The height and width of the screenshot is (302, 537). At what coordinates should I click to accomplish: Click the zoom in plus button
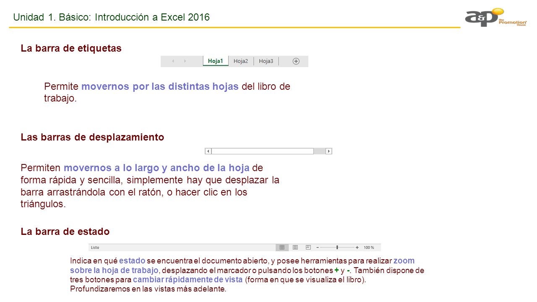point(357,247)
